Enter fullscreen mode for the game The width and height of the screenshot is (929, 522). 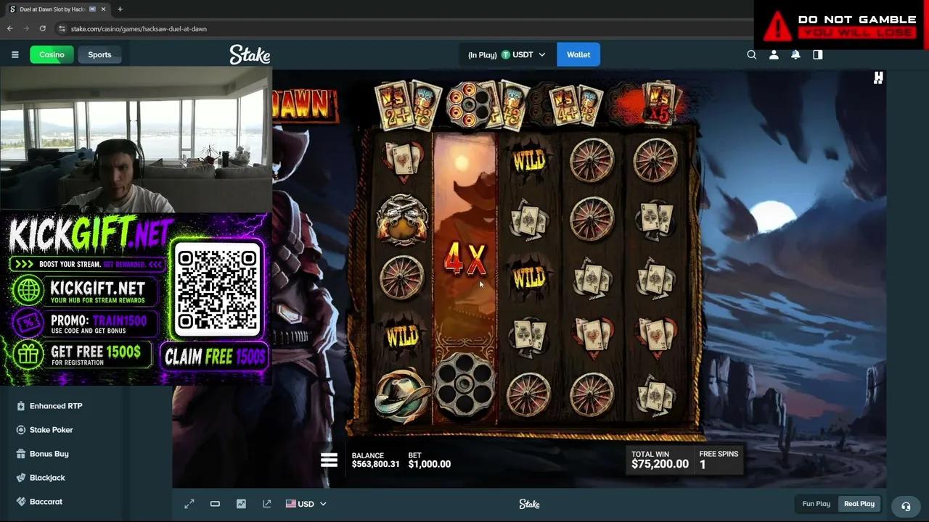(x=189, y=504)
